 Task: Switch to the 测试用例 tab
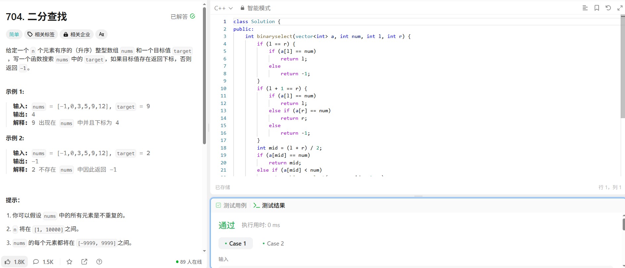pyautogui.click(x=231, y=205)
